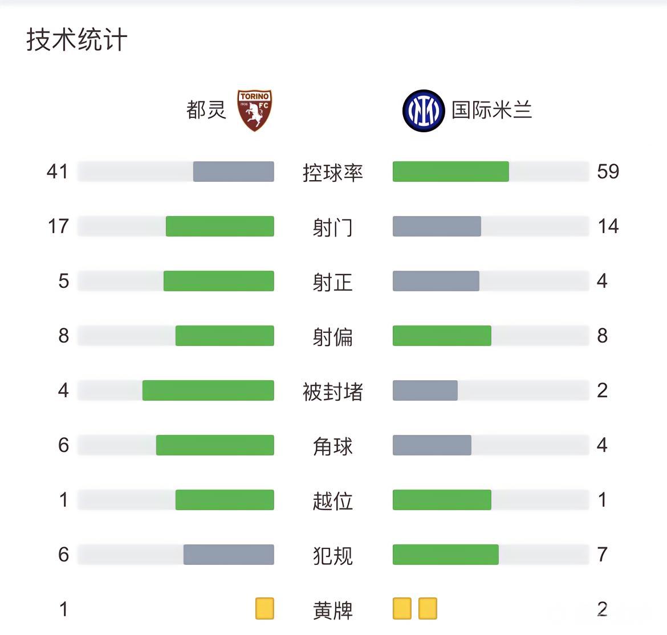Click Inter's gray 射正 shots-on-target bar
Screen dimensions: 667x635
coord(436,281)
